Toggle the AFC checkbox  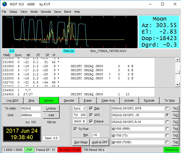pyautogui.click(x=91, y=115)
